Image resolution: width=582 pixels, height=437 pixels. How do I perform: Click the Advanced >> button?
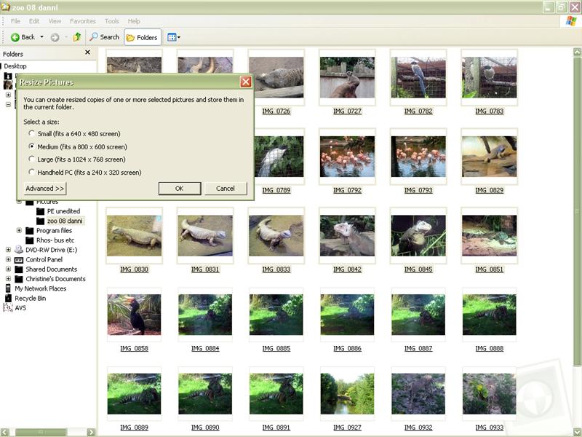[45, 189]
